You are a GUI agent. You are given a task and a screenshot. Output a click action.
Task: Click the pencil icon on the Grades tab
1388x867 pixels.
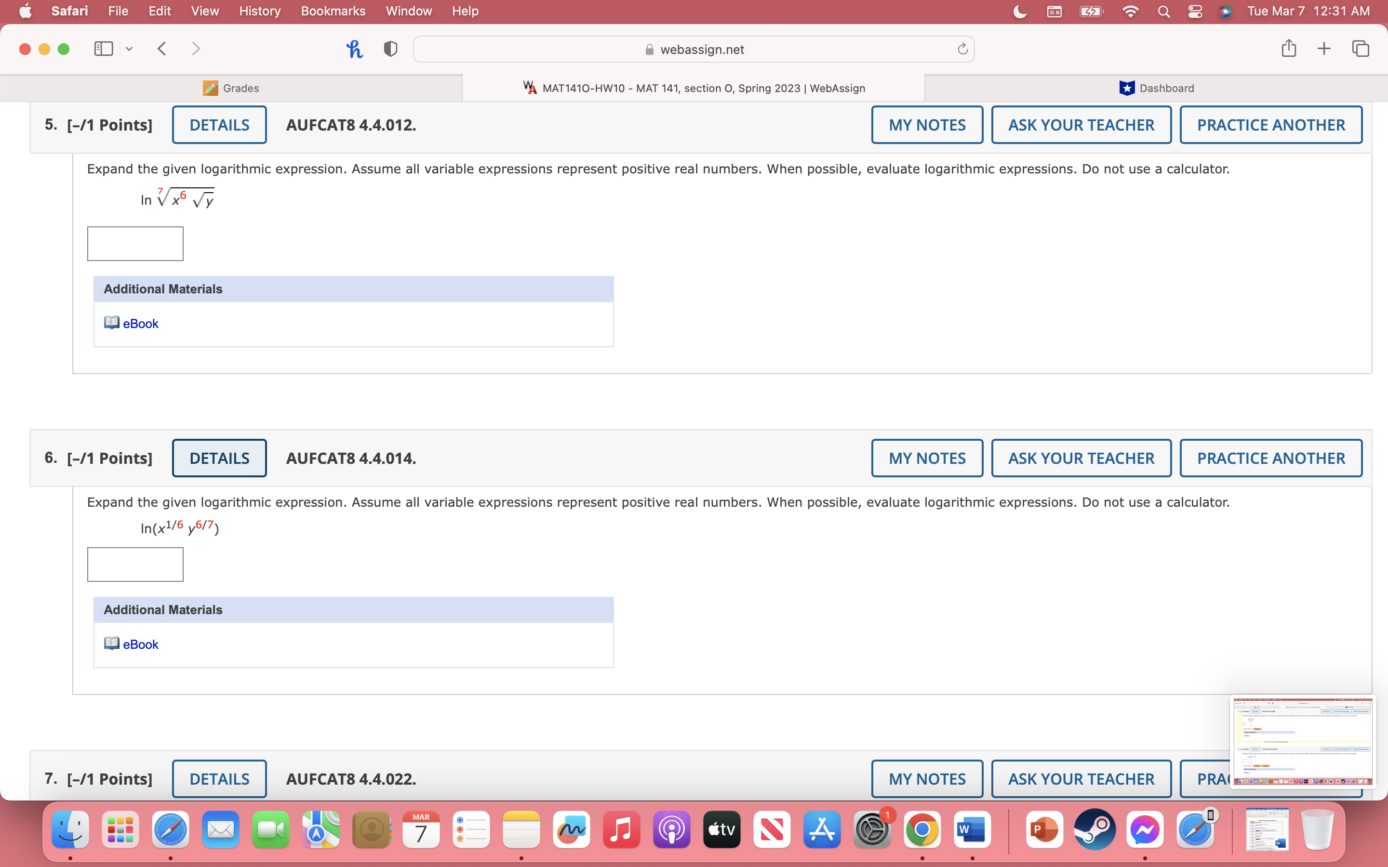pyautogui.click(x=211, y=88)
